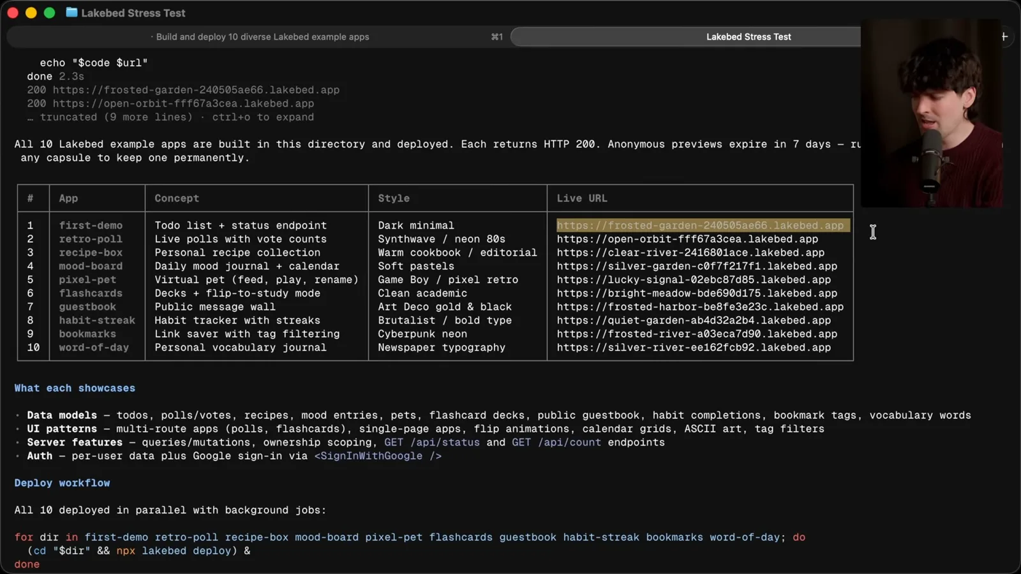Select the "recipe-box" table cell
Screen dimensions: 1021x574
point(91,253)
